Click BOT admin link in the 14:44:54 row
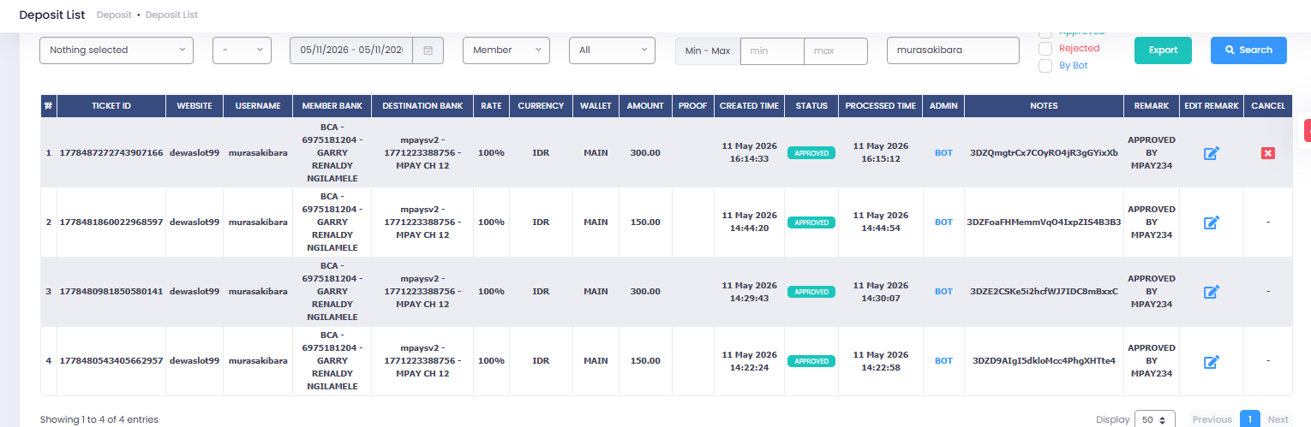1311x427 pixels. [943, 222]
